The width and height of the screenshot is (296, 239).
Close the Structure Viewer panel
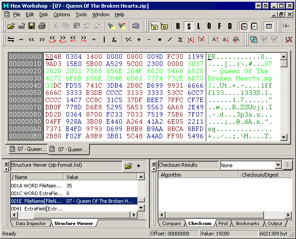(6, 164)
